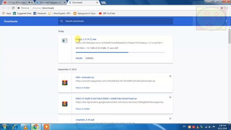
Task: Click the tsetup exe file icon
Action: pos(65,40)
